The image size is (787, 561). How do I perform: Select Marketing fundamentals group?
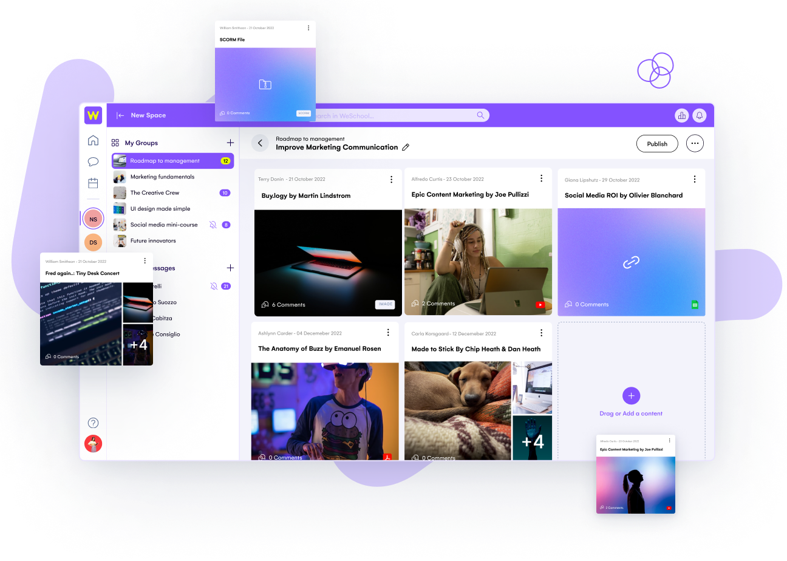coord(173,177)
